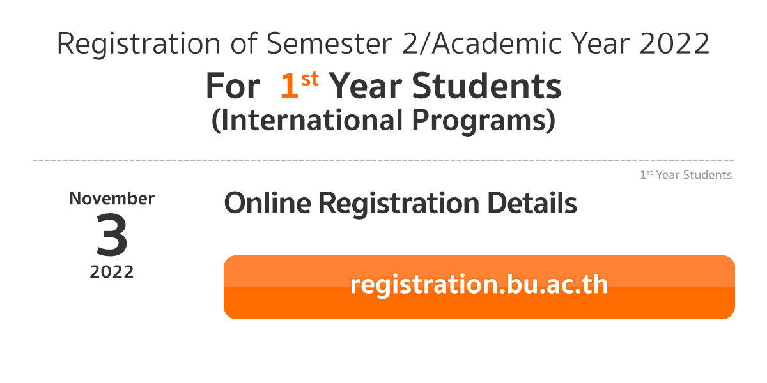The height and width of the screenshot is (383, 767).
Task: Select the word Students in bold heading
Action: point(487,86)
